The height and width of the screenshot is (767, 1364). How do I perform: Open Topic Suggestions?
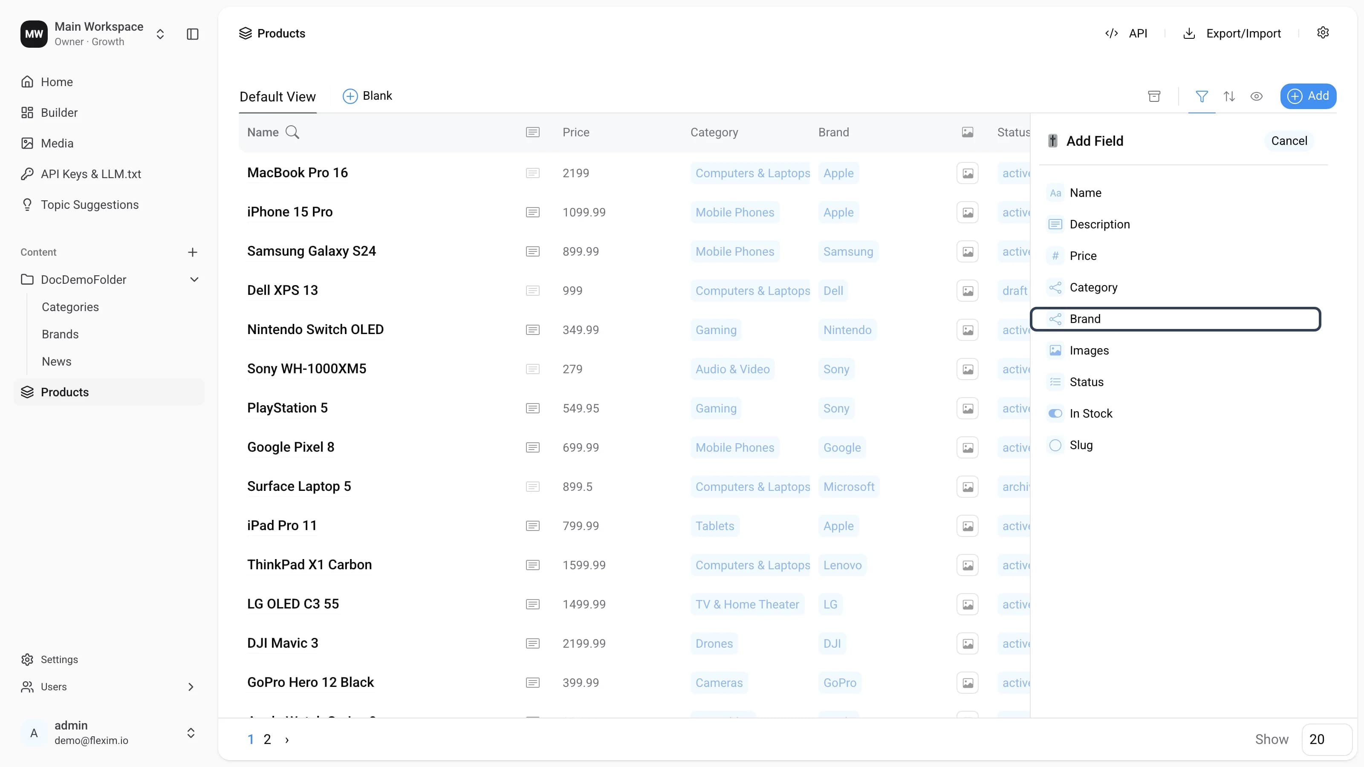[90, 205]
